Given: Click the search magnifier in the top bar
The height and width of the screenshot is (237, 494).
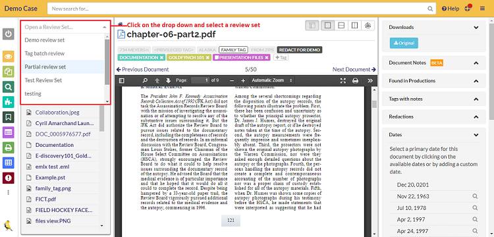Looking at the screenshot, I should (430, 9).
